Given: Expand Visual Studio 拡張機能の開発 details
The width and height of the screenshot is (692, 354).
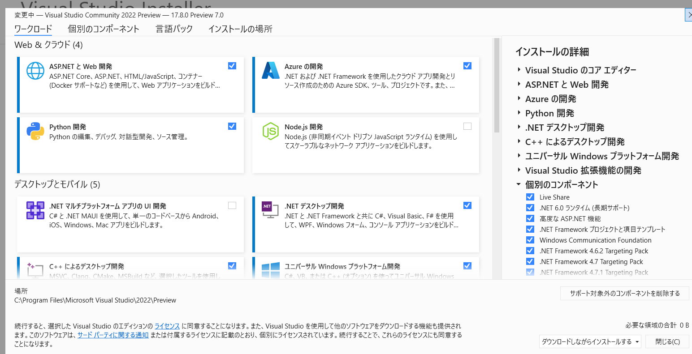Looking at the screenshot, I should click(519, 170).
